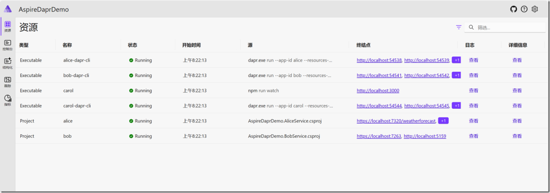Image resolution: width=550 pixels, height=193 pixels.
Task: Open the 指标 metrics sidebar page
Action: (8, 101)
